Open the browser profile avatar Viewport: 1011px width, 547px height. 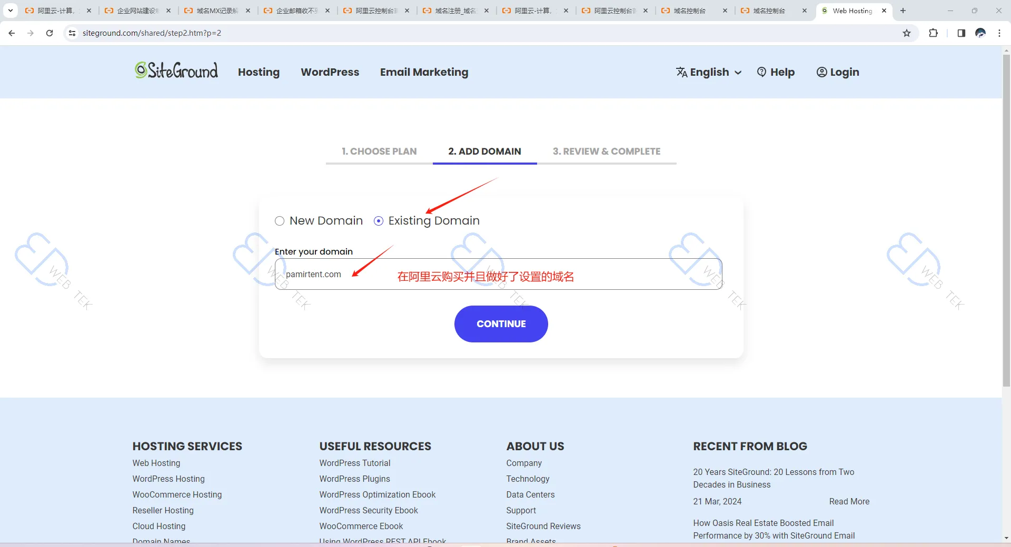click(x=980, y=33)
